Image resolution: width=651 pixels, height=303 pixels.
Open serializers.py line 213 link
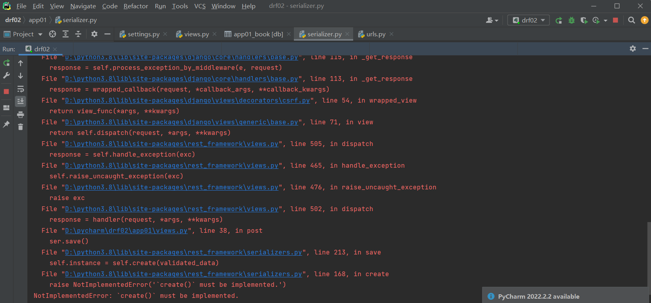pos(183,252)
